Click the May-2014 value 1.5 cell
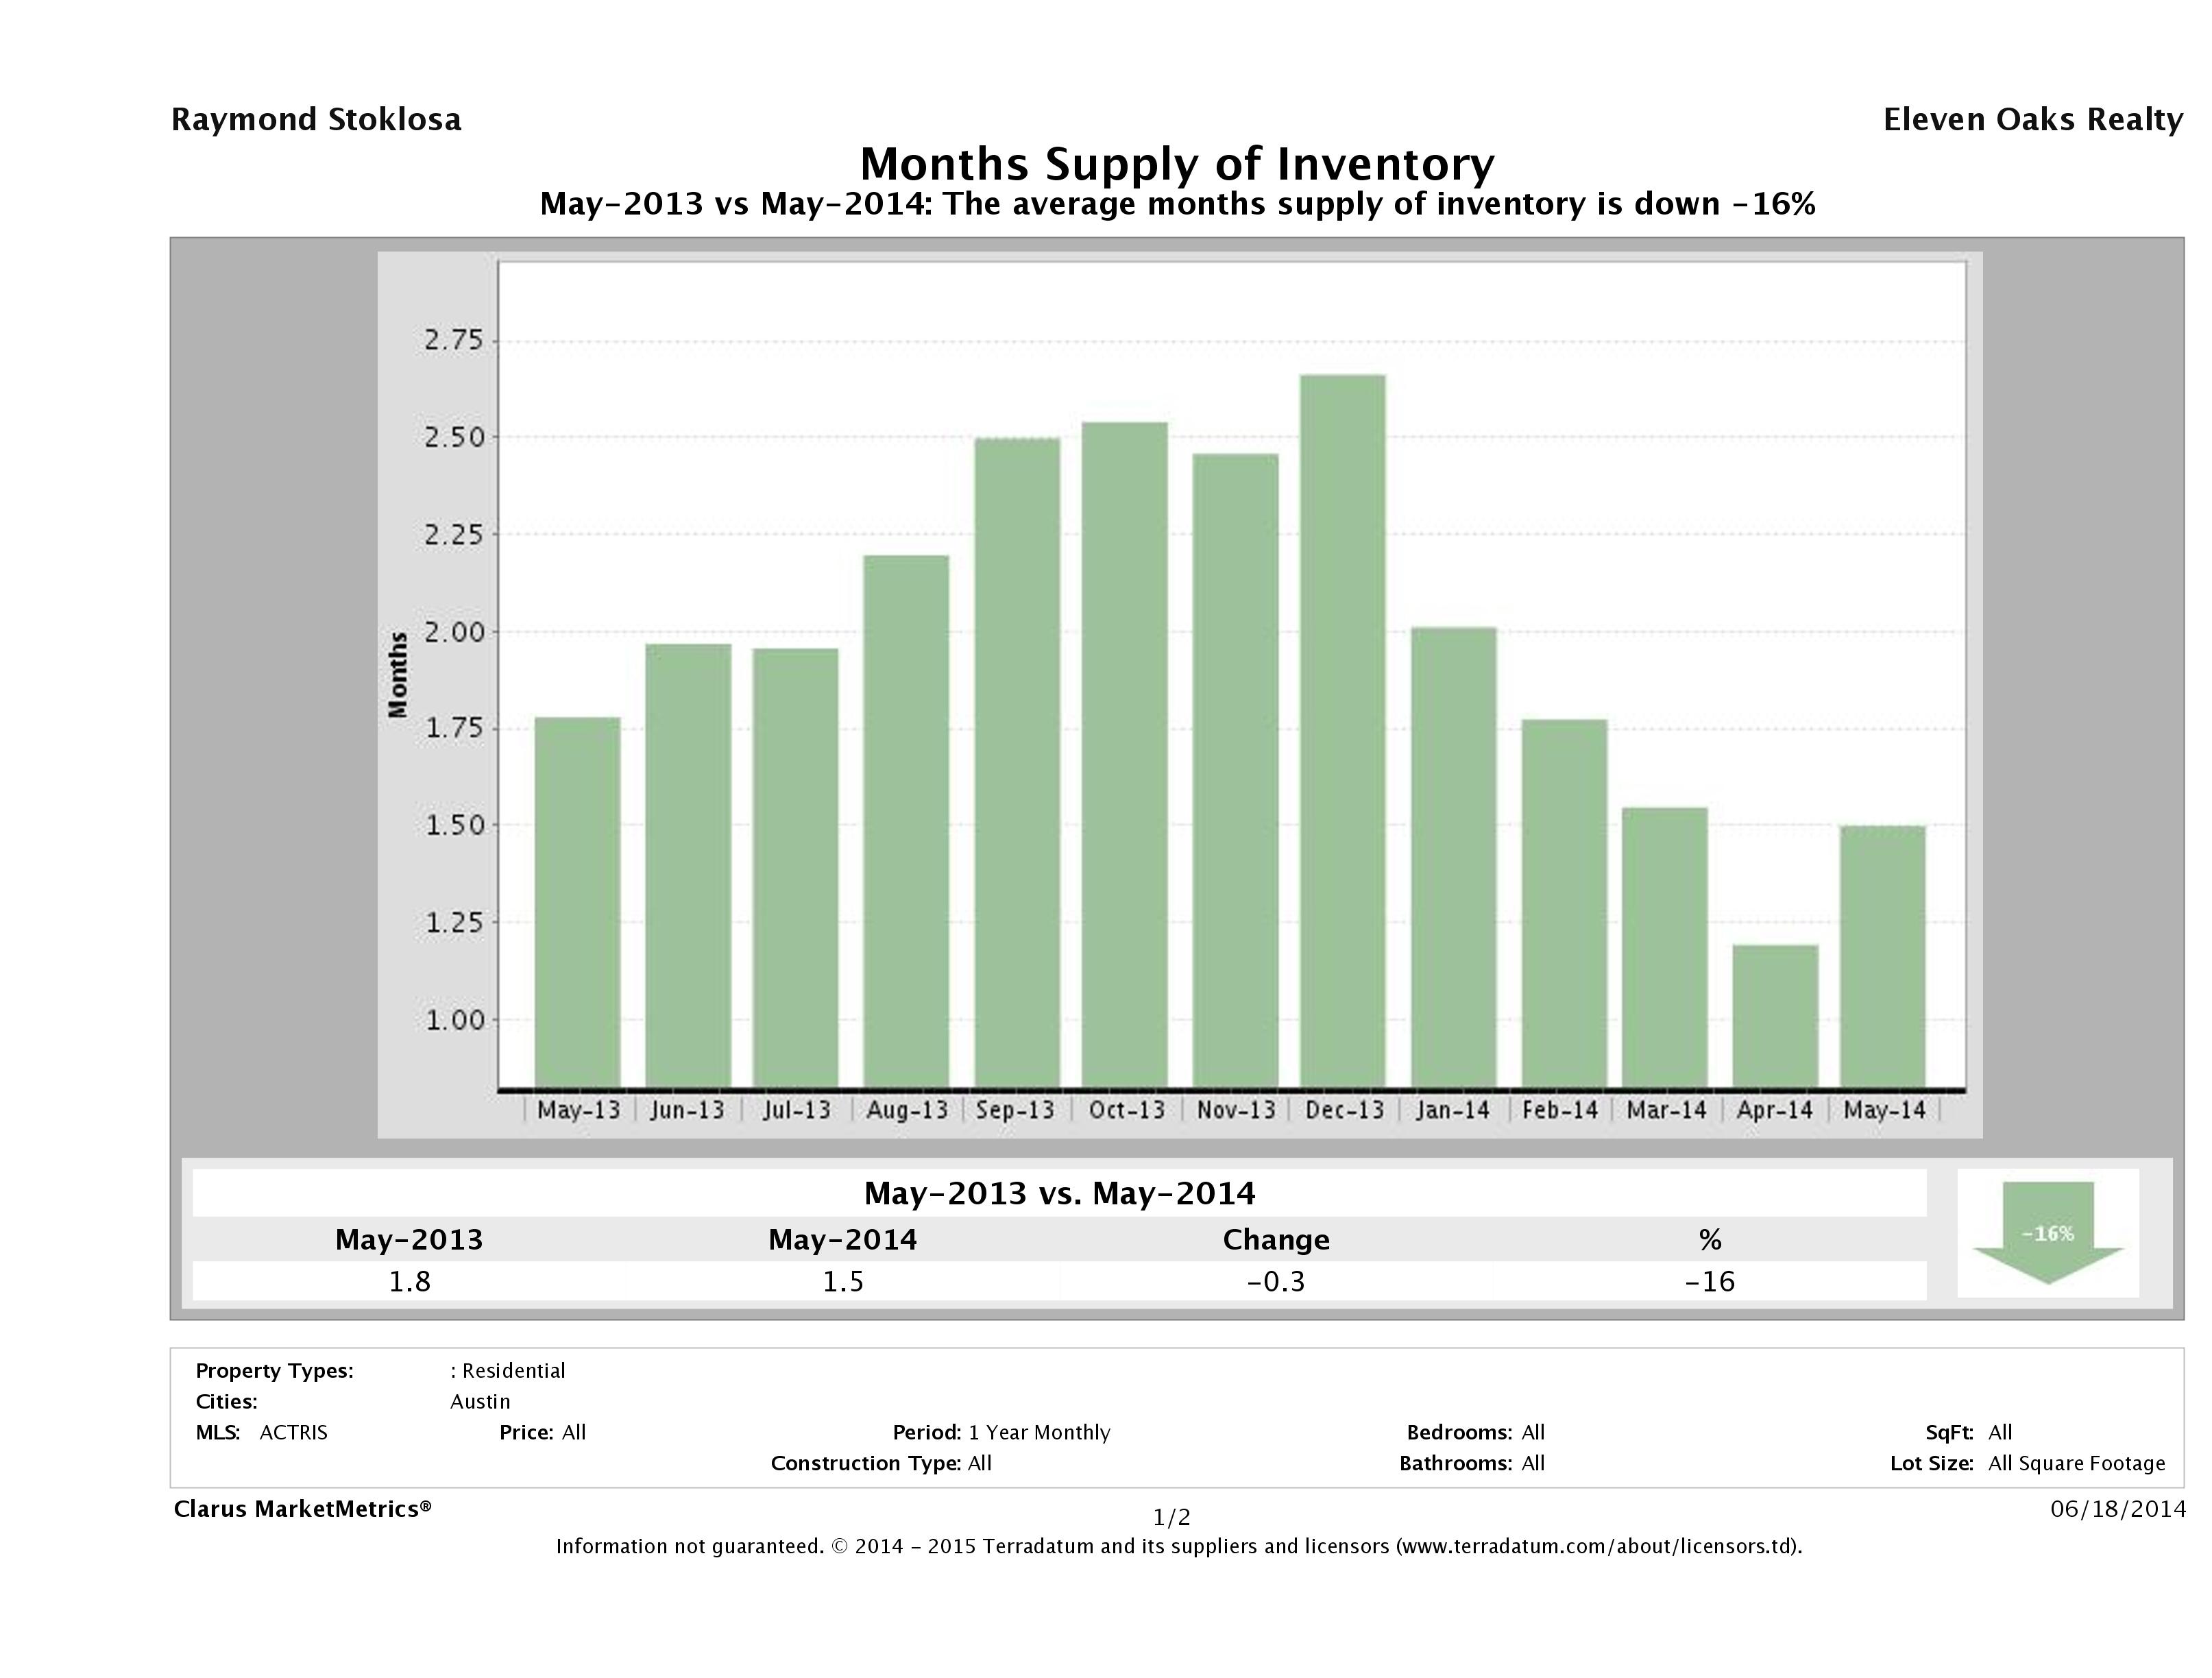Image resolution: width=2212 pixels, height=1678 pixels. pyautogui.click(x=843, y=1281)
